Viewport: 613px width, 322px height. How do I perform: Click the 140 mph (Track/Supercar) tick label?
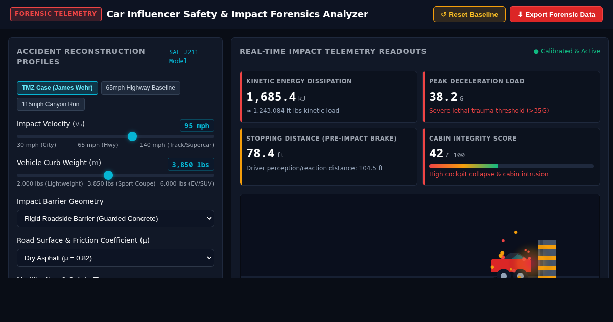pos(177,145)
